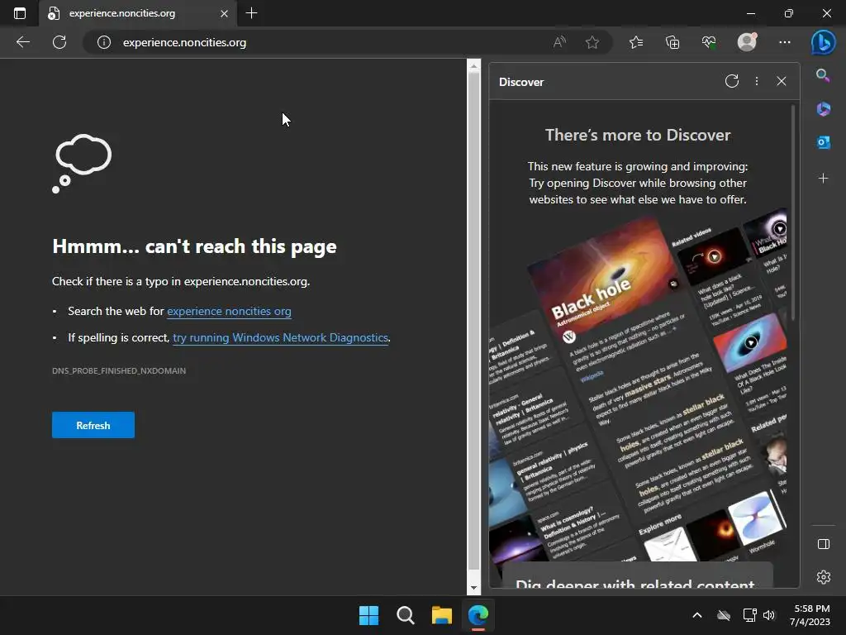Refresh the Discover pane
This screenshot has width=846, height=635.
pyautogui.click(x=732, y=81)
